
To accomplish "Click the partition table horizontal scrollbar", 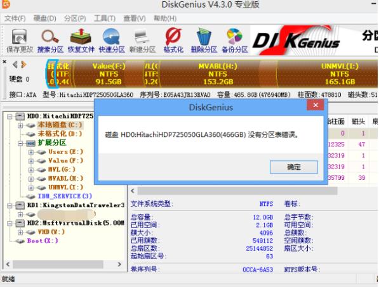I will pyautogui.click(x=237, y=191).
